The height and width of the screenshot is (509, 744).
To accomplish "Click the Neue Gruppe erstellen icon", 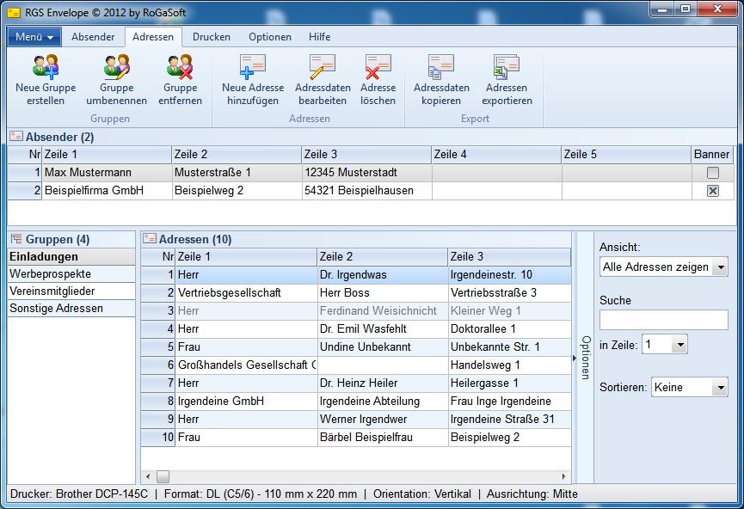I will click(x=45, y=67).
